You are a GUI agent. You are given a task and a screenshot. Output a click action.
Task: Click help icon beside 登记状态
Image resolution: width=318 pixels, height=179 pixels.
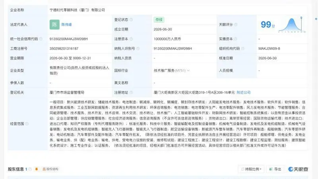coord(131,19)
